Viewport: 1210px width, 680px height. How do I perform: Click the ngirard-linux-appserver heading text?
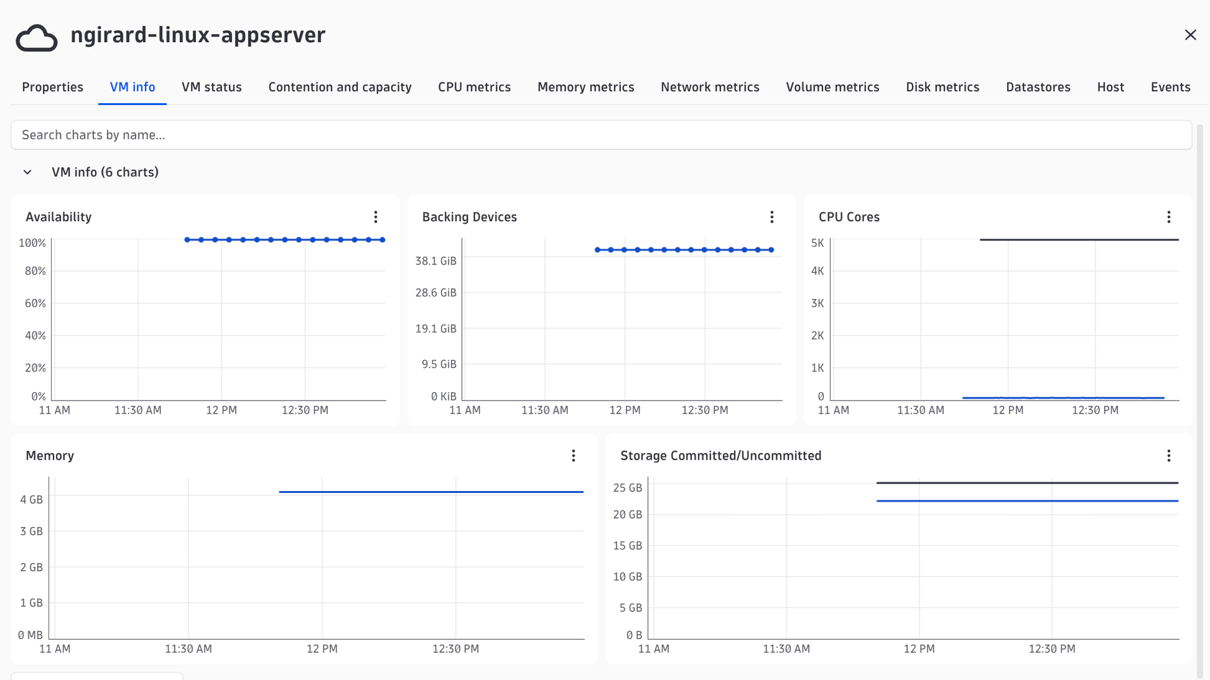click(x=198, y=35)
